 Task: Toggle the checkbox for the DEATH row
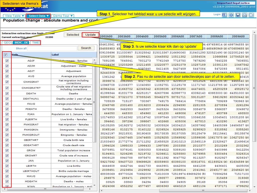click(x=7, y=93)
